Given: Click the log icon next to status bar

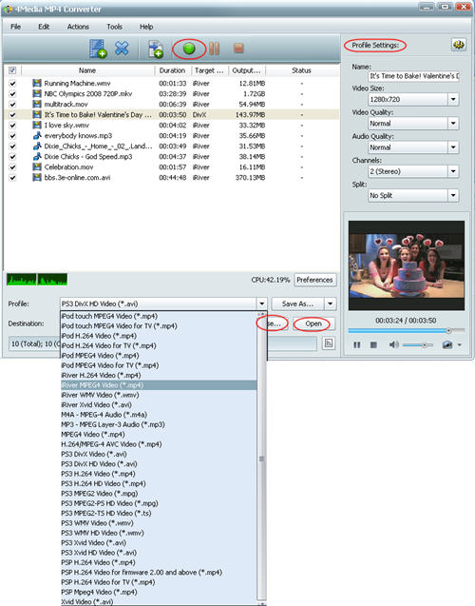Looking at the screenshot, I should 329,343.
